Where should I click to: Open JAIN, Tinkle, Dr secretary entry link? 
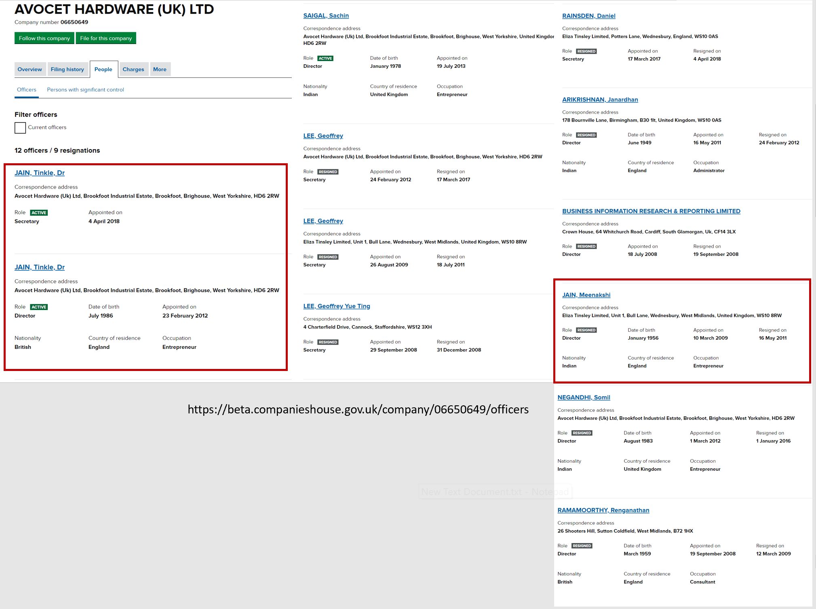40,173
